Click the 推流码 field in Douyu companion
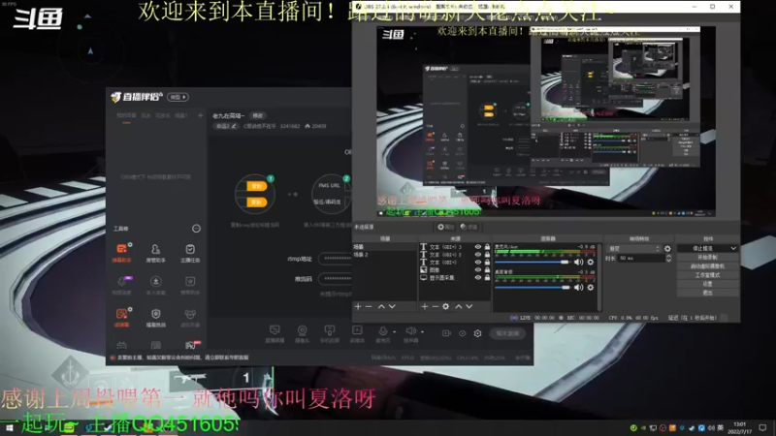 335,279
